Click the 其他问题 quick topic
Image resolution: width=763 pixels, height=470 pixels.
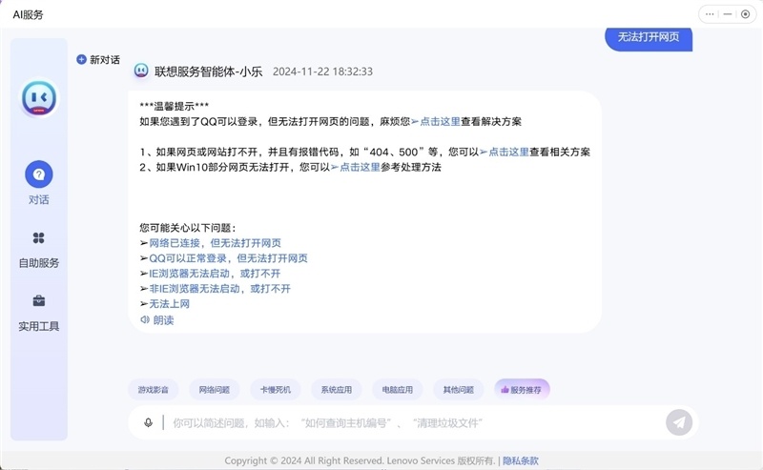(459, 390)
